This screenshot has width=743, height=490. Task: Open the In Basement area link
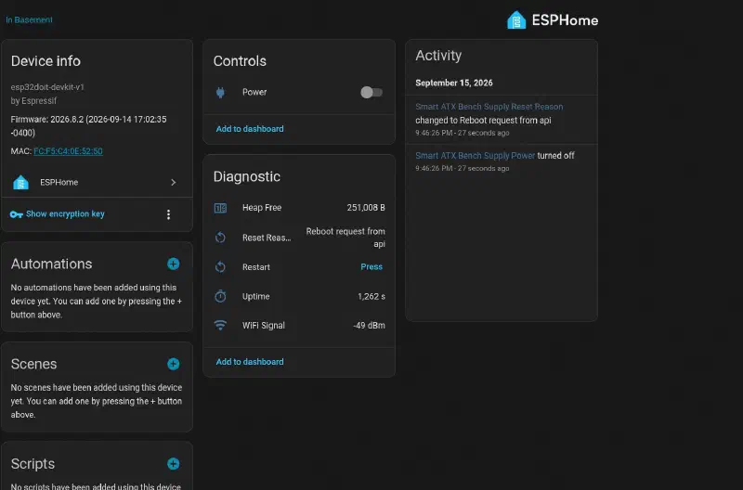(x=29, y=19)
